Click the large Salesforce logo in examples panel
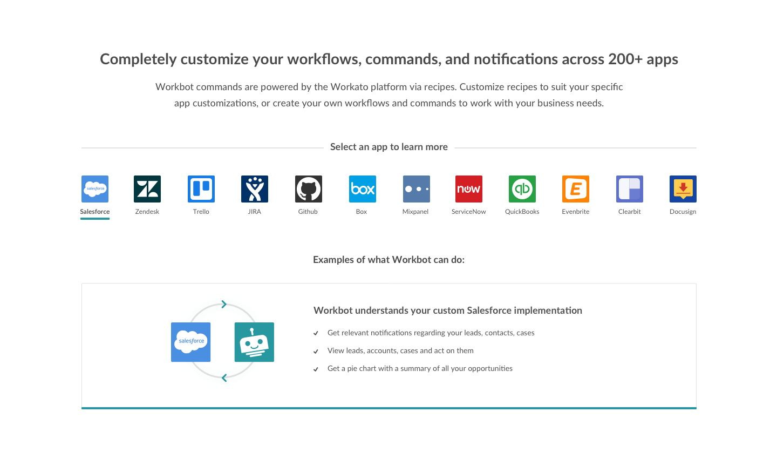The height and width of the screenshot is (459, 777). 191,342
